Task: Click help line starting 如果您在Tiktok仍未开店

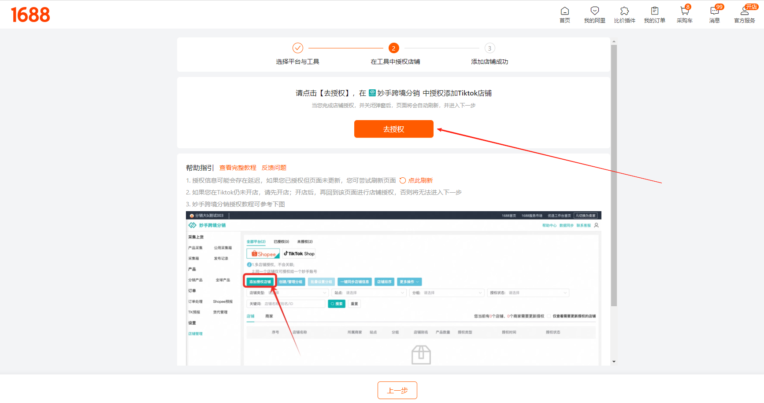Action: (x=324, y=192)
